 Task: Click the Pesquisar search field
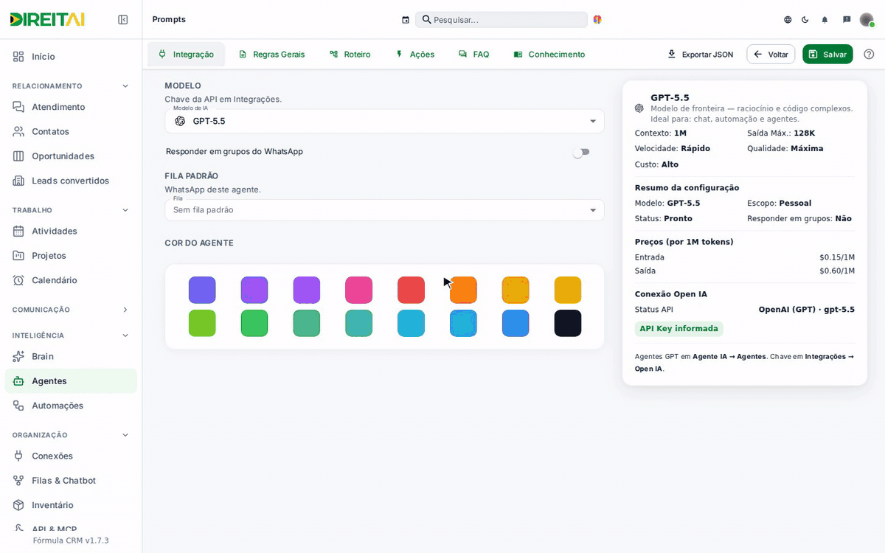502,20
